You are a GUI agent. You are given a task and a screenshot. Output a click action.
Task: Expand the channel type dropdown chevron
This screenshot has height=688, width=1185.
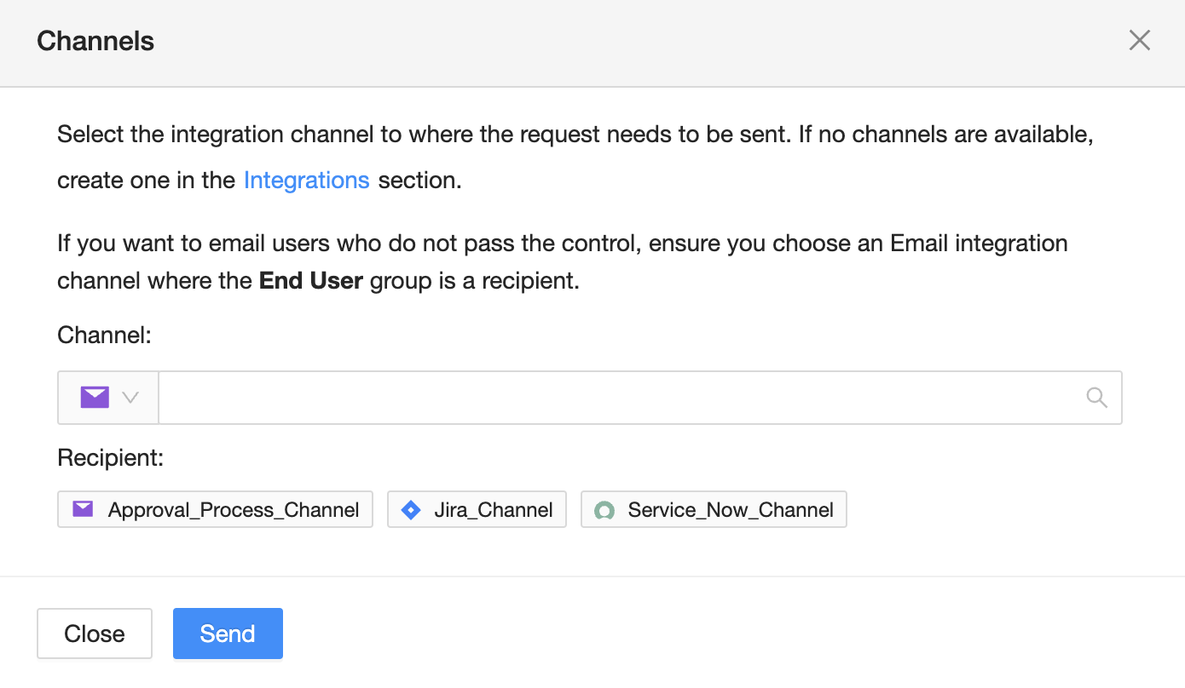130,398
